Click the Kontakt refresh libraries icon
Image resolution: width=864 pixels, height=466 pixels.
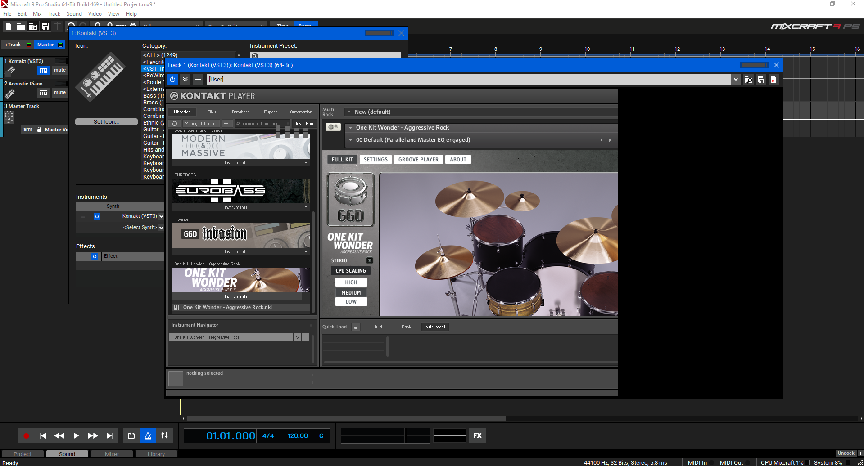click(175, 123)
